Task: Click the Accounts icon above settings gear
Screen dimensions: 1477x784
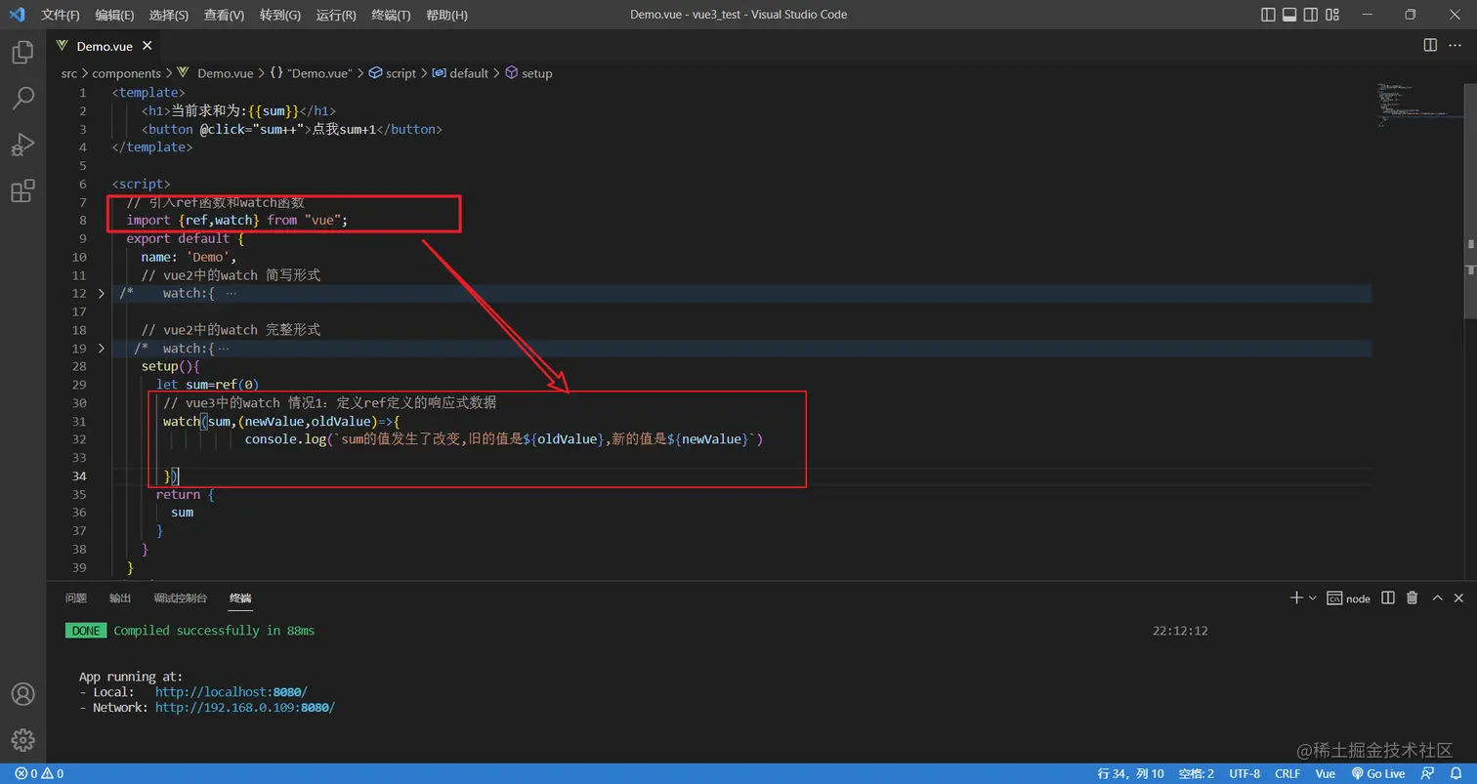Action: click(21, 696)
